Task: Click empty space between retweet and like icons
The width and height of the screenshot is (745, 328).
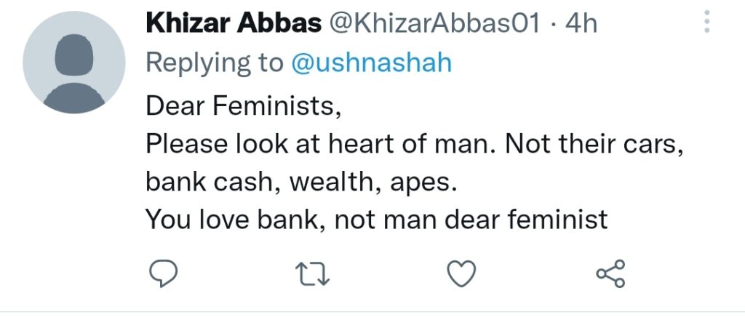Action: (x=389, y=274)
